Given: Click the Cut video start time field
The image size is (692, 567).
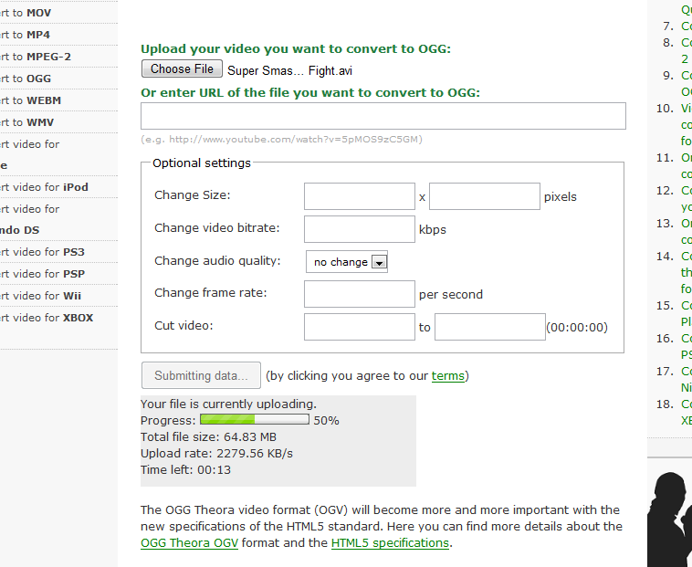Looking at the screenshot, I should [359, 326].
